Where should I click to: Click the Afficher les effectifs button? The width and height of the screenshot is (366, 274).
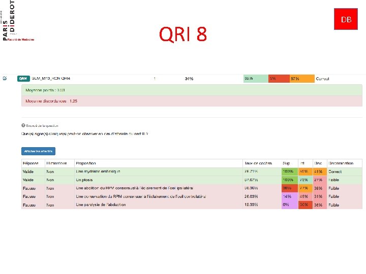click(38, 151)
